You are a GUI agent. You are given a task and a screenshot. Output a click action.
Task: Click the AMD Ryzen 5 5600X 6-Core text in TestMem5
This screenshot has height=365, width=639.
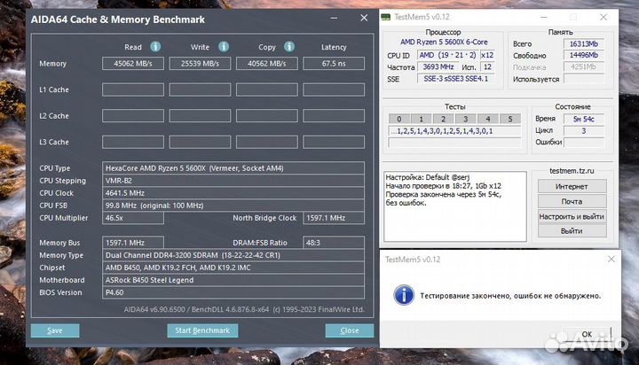(x=444, y=42)
